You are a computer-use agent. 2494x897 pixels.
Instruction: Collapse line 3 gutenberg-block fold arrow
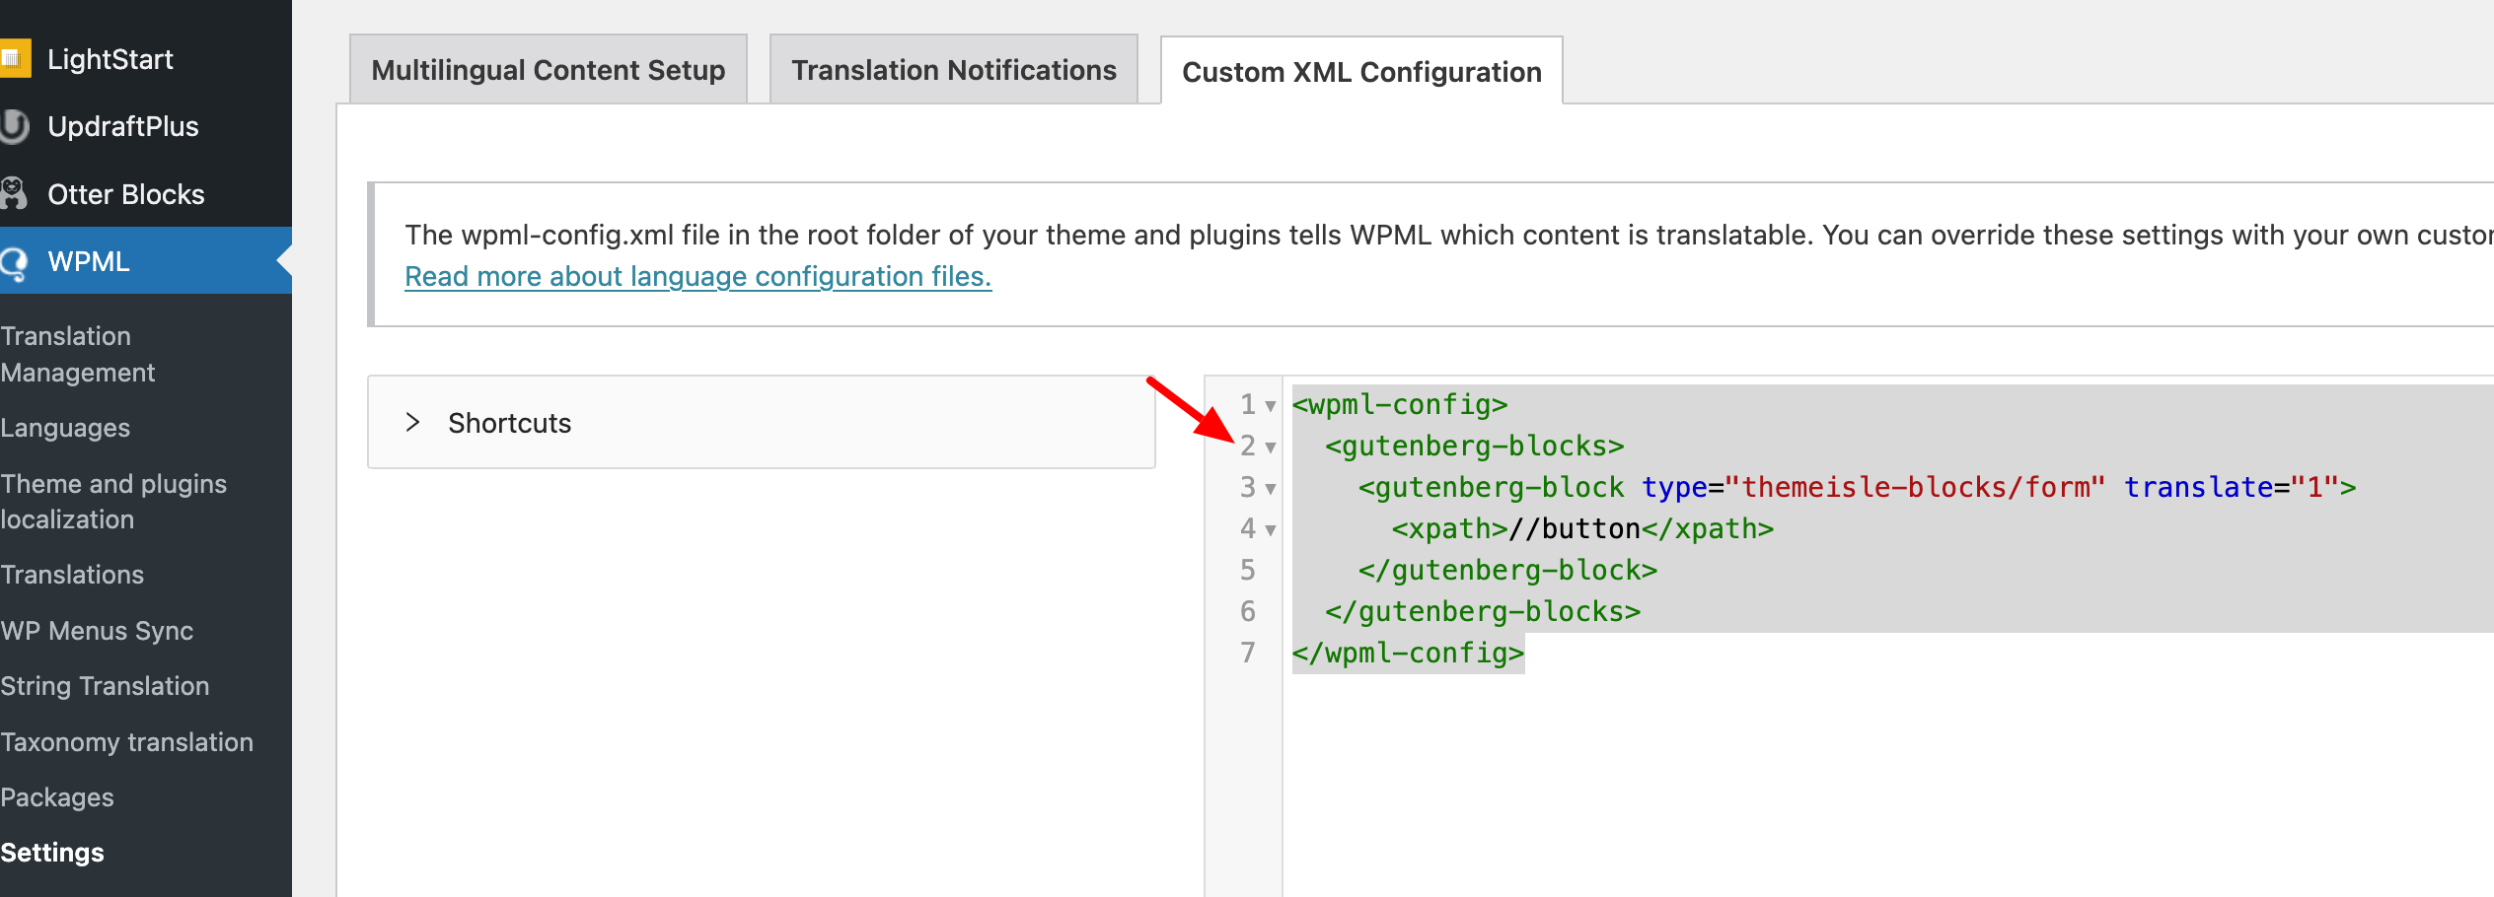(1271, 489)
